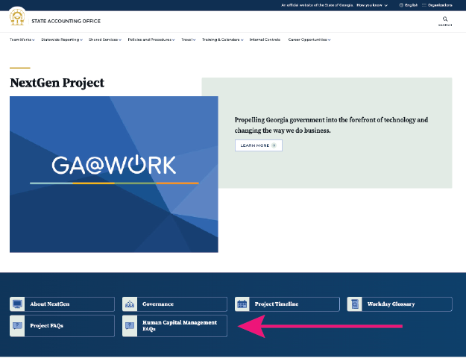Open the Workday Glossary link
This screenshot has height=358, width=466.
400,304
